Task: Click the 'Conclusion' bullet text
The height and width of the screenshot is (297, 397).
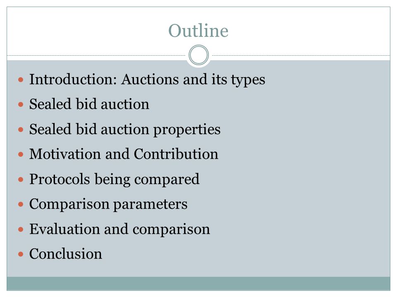Action: [66, 254]
